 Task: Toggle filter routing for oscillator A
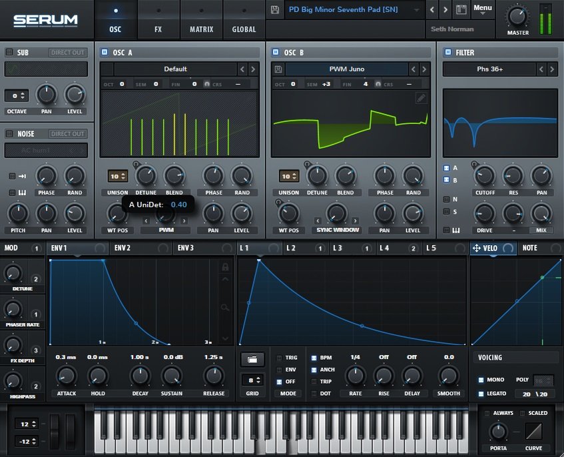tap(446, 168)
